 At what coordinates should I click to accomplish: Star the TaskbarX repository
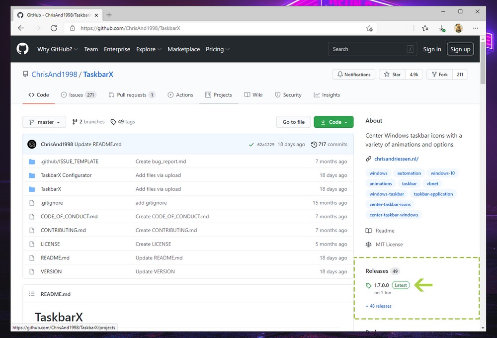tap(392, 75)
